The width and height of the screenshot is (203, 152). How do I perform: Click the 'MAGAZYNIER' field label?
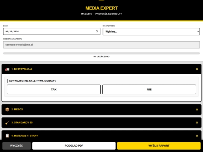pos(109,26)
